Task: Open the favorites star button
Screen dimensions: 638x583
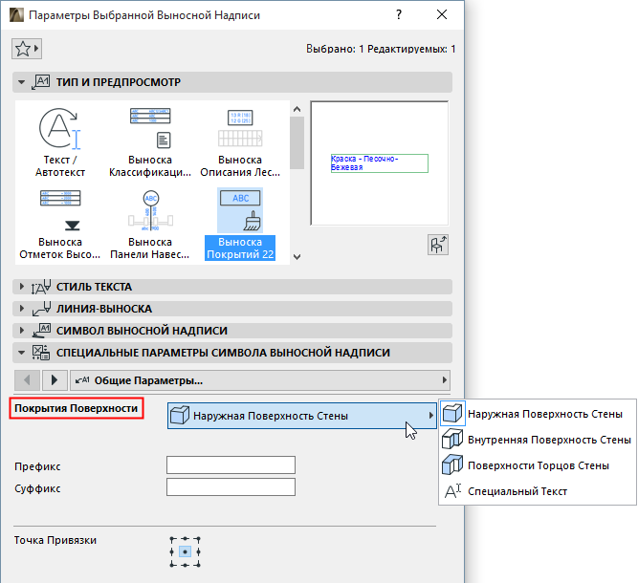Action: 27,49
